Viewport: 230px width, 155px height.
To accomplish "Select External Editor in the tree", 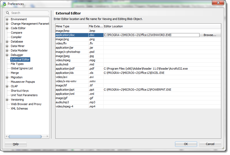I will click(x=20, y=59).
